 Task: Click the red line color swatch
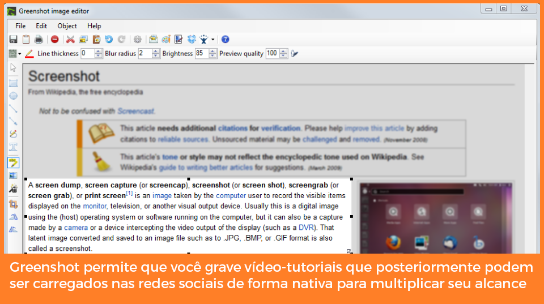[x=29, y=54]
